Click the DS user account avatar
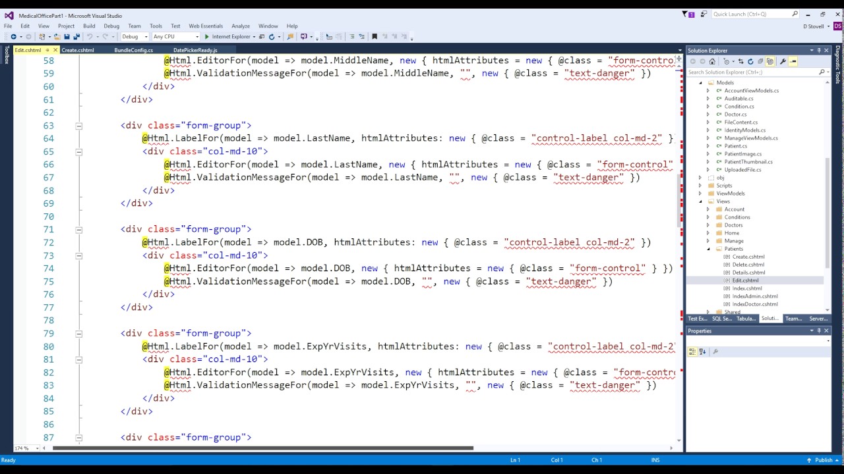The image size is (844, 474). [837, 26]
